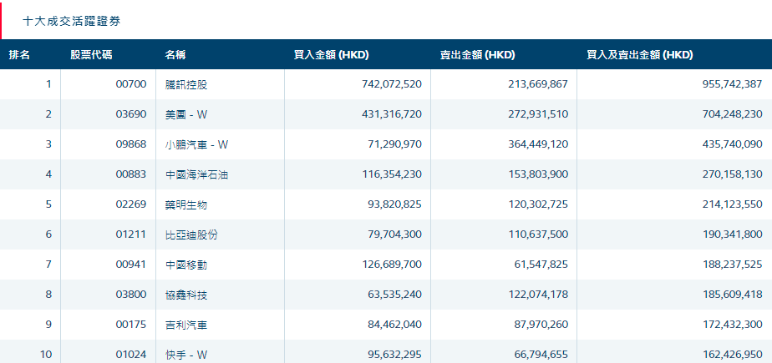Click buy amount 63,535,240

point(394,295)
